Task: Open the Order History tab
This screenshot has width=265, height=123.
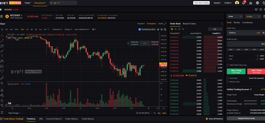Action: click(x=71, y=119)
